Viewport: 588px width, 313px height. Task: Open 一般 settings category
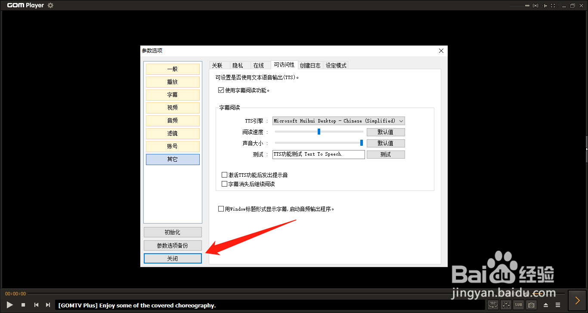click(173, 69)
